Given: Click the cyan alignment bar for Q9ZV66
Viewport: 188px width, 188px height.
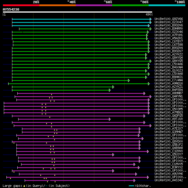Looking at the screenshot, I should click(81, 19).
